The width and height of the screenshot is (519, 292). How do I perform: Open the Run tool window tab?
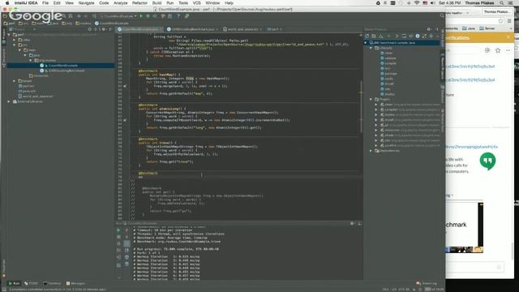pos(14,283)
